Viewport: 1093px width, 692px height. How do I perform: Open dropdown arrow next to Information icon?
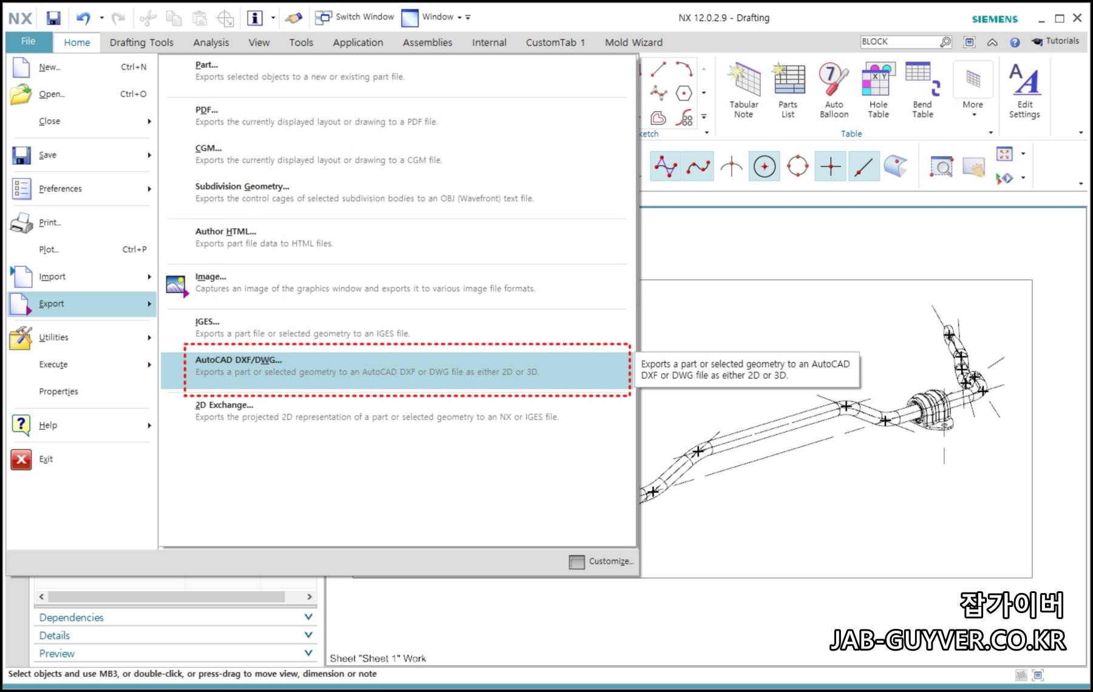tap(273, 18)
